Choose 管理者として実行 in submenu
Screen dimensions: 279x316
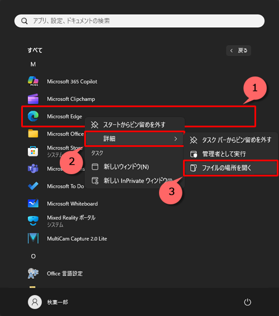[x=231, y=154]
